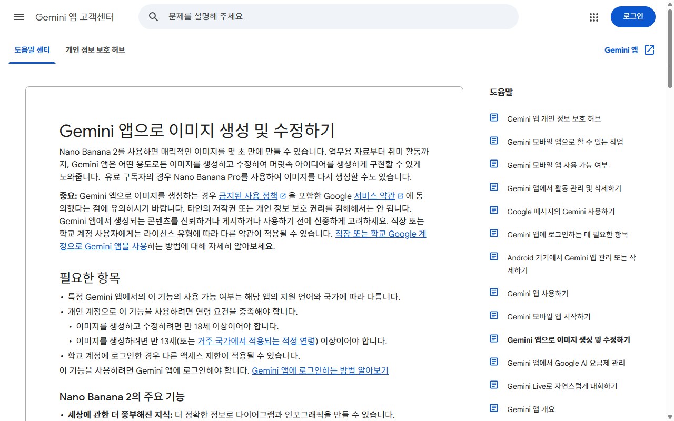Open Gemini 앱 개요 sidebar article
The height and width of the screenshot is (421, 674).
pyautogui.click(x=531, y=409)
